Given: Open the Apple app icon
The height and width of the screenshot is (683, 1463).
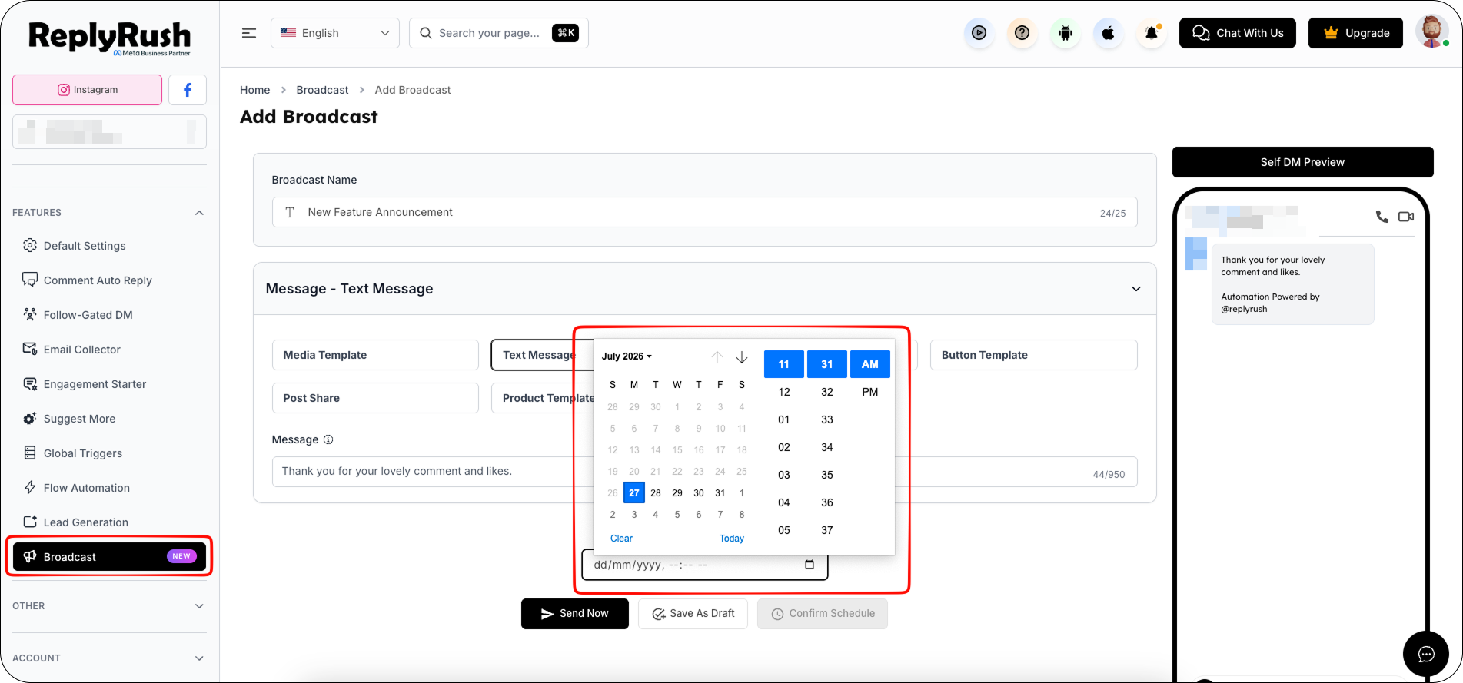Looking at the screenshot, I should pyautogui.click(x=1108, y=33).
